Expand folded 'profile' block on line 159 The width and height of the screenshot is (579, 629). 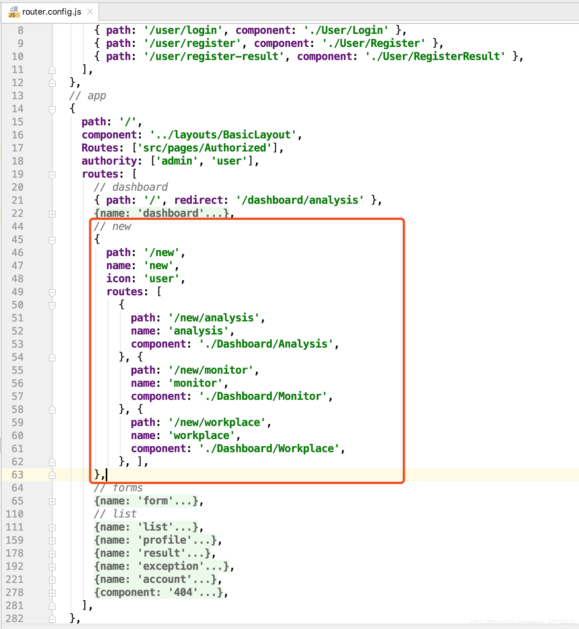[52, 541]
